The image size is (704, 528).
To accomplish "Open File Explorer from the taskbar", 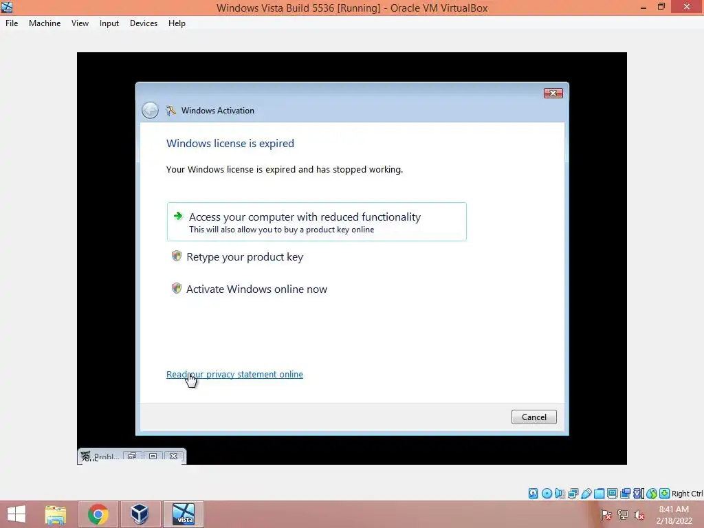I will pyautogui.click(x=56, y=514).
